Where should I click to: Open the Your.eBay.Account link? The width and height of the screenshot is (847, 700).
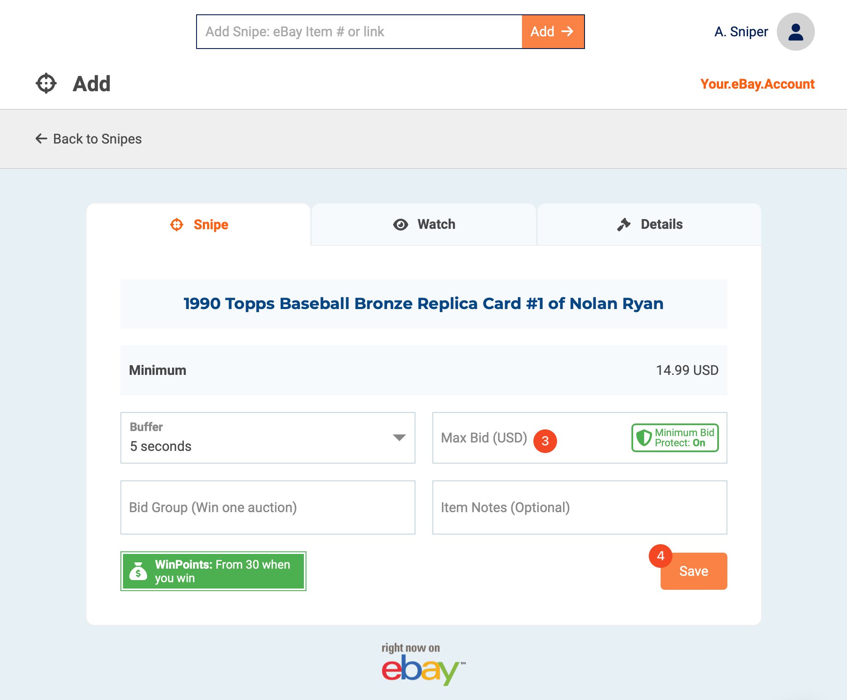point(757,84)
